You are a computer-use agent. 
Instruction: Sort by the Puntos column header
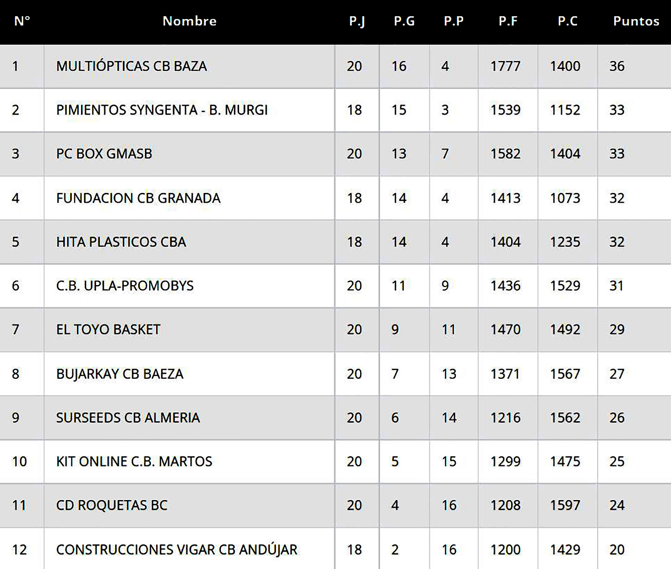[636, 21]
